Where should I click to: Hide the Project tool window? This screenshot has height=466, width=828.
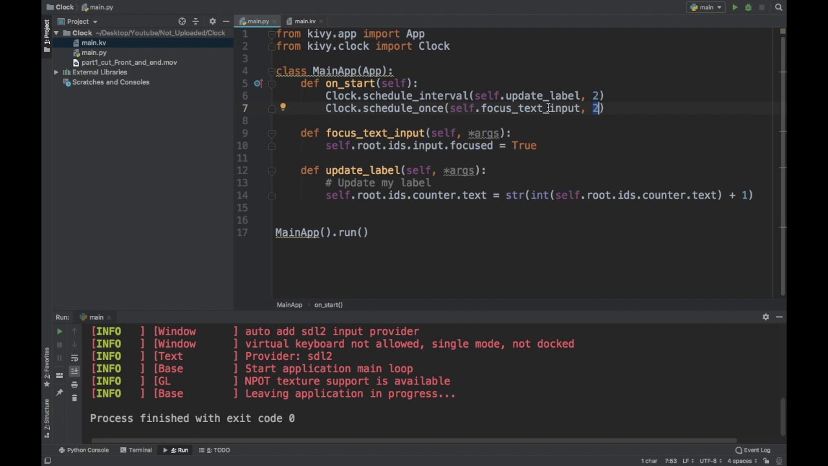coord(226,21)
